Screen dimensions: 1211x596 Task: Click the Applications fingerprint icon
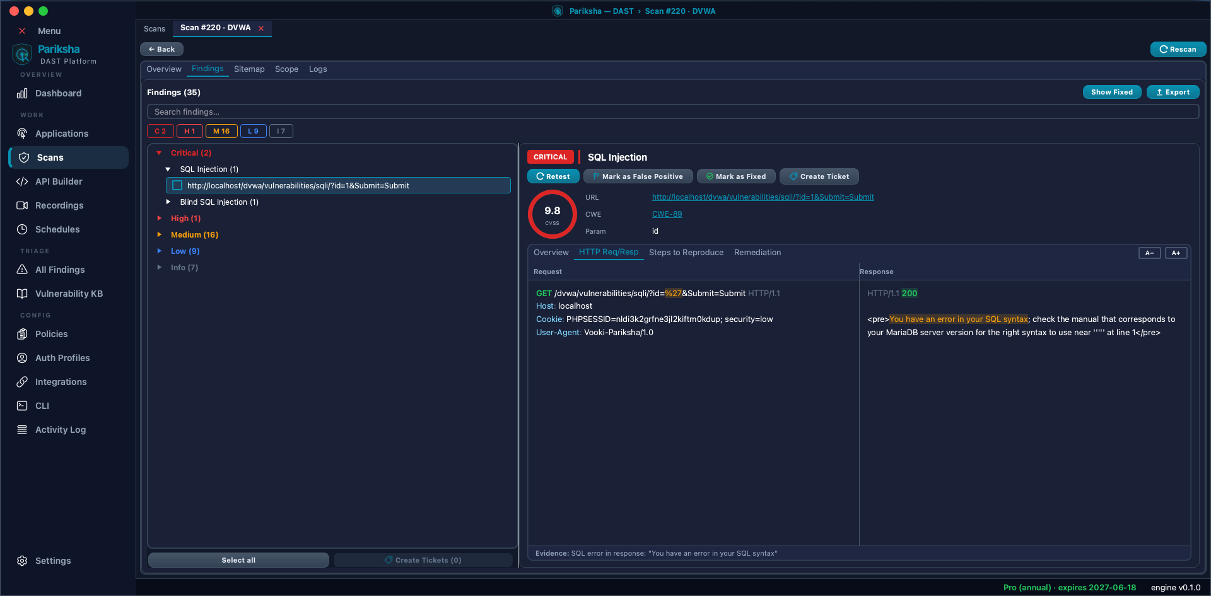click(x=22, y=134)
